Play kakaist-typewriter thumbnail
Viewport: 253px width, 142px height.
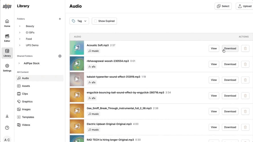click(77, 79)
